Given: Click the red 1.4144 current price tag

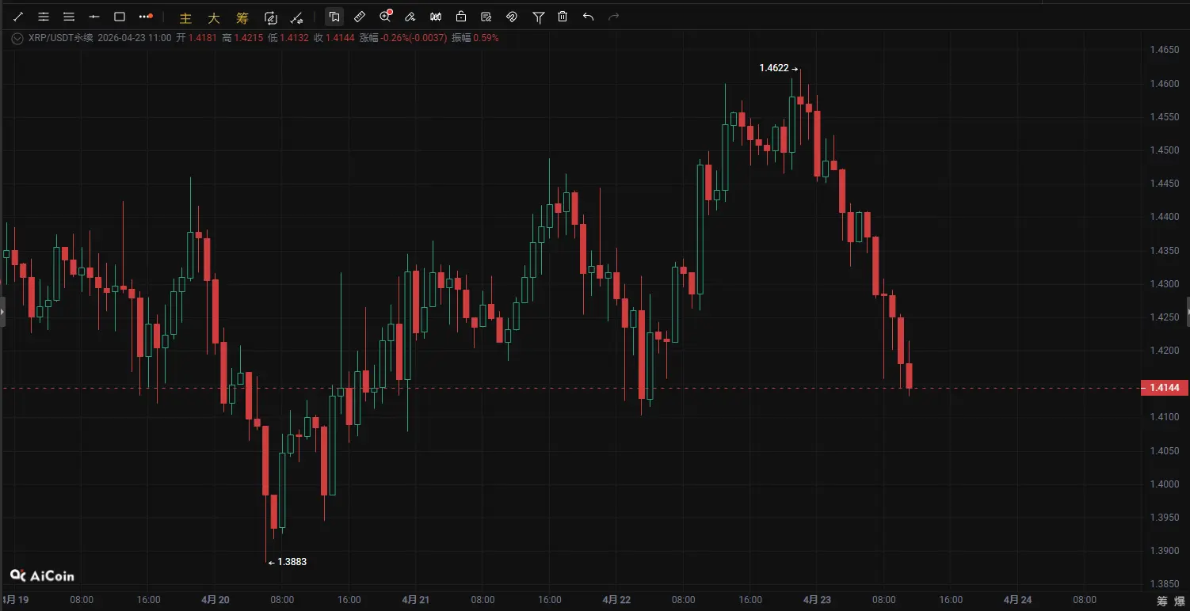Looking at the screenshot, I should (x=1164, y=388).
